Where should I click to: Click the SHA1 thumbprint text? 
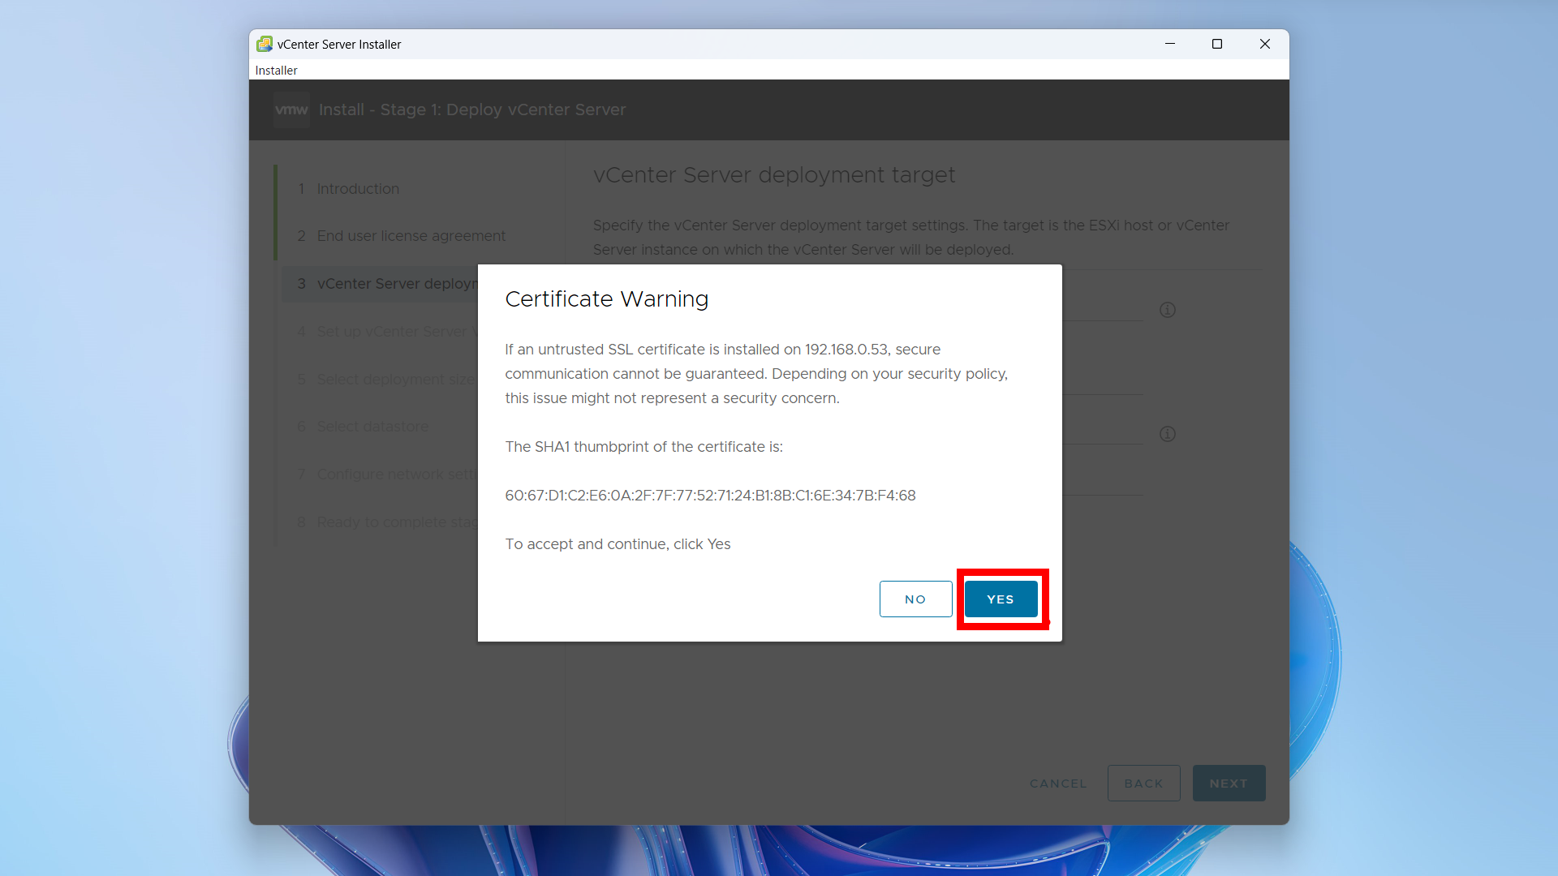[x=710, y=496]
